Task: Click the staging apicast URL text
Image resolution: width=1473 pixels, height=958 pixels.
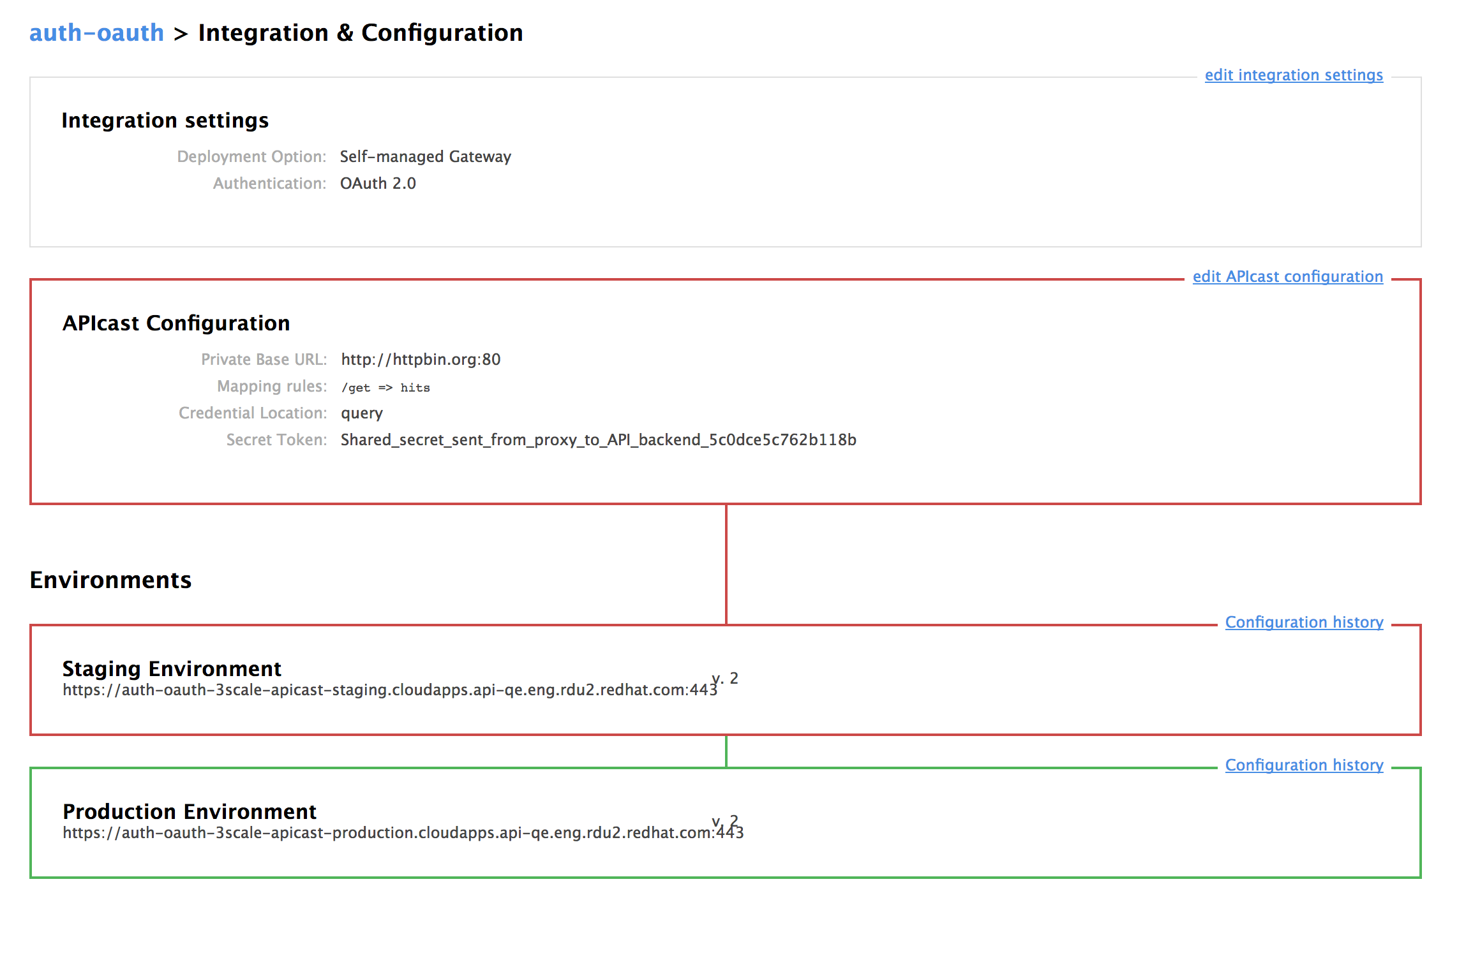Action: point(389,691)
